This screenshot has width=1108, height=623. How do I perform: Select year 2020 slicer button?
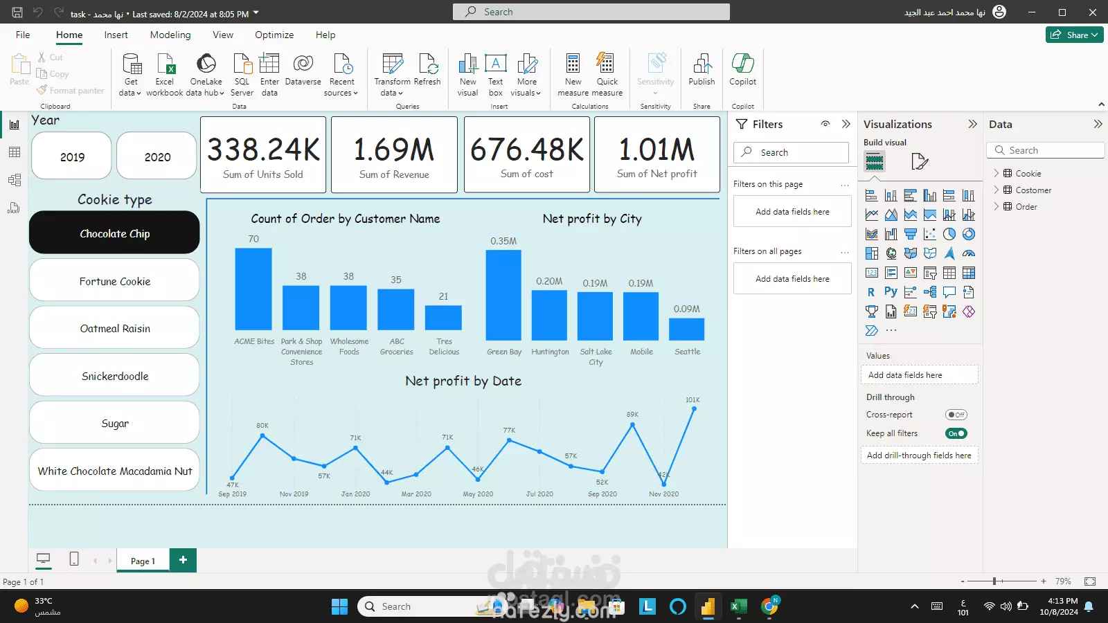(157, 156)
